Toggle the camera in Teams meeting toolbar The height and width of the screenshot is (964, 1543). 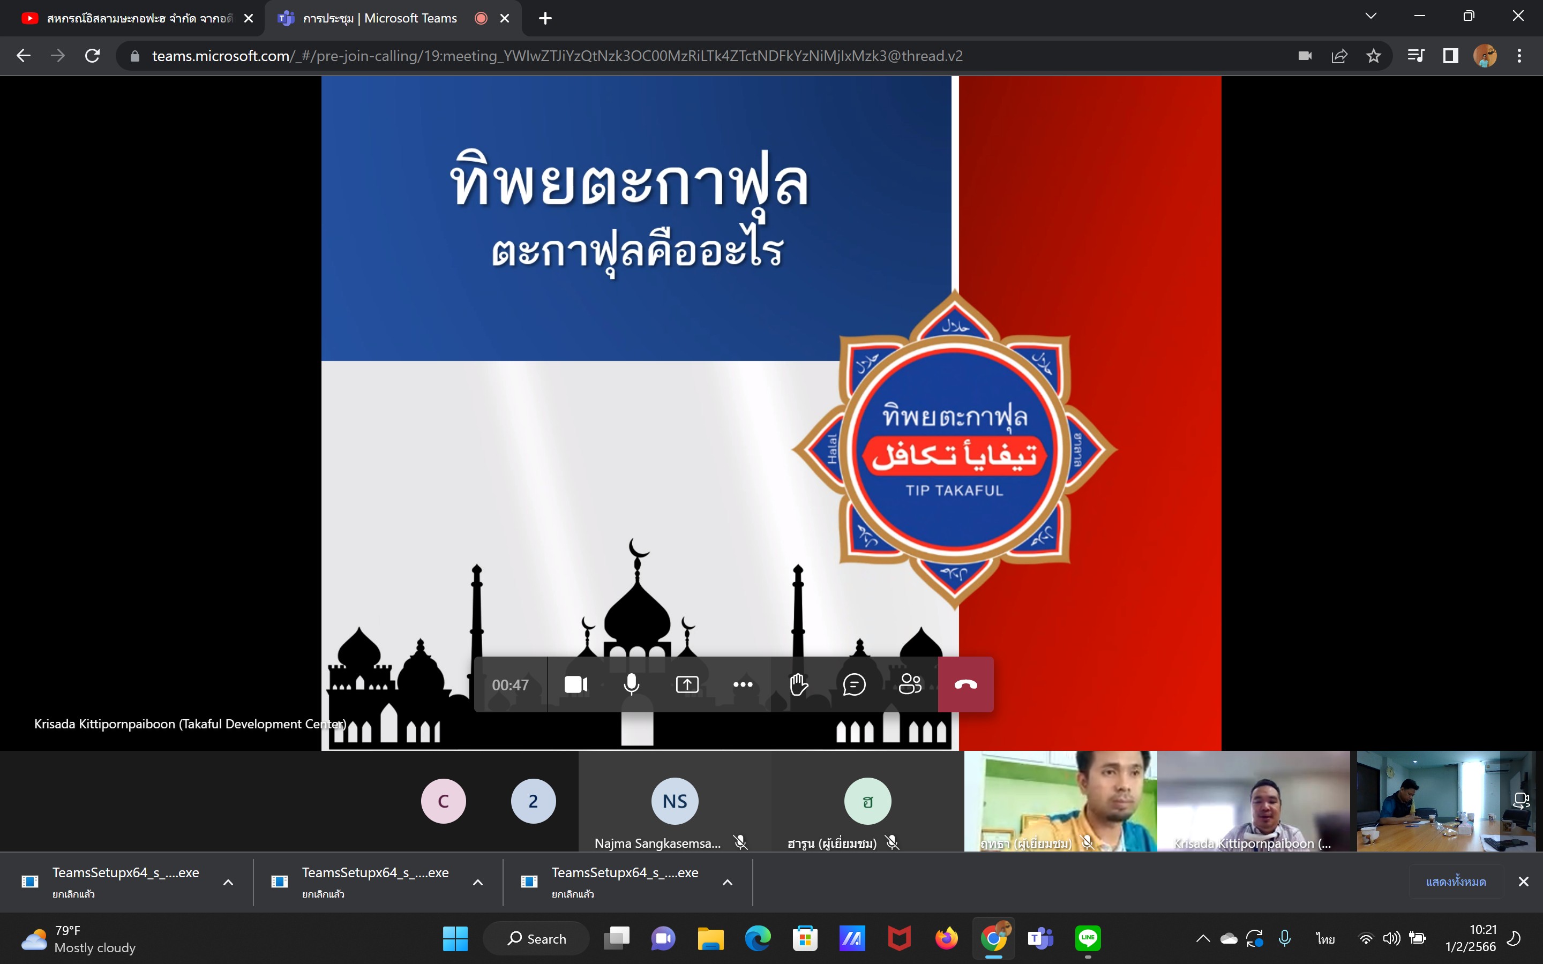click(576, 685)
